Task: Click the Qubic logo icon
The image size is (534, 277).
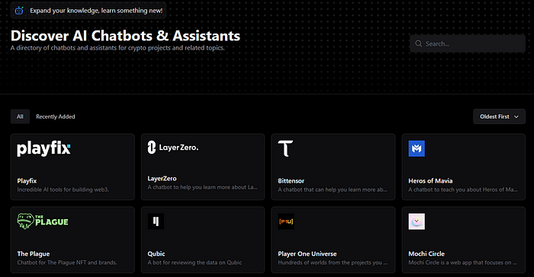Action: (x=156, y=221)
